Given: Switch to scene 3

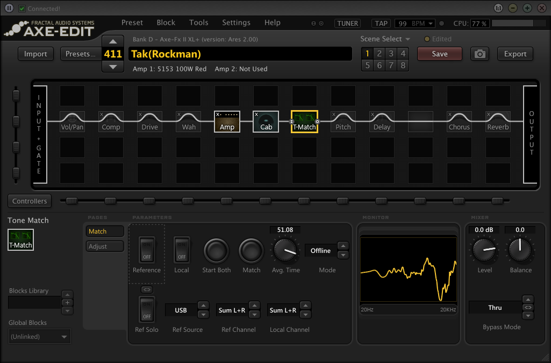Looking at the screenshot, I should [x=391, y=53].
